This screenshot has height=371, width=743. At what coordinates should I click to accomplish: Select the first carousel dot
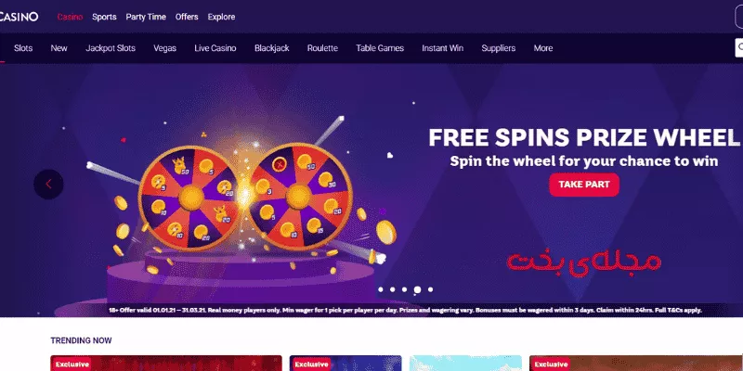[381, 289]
